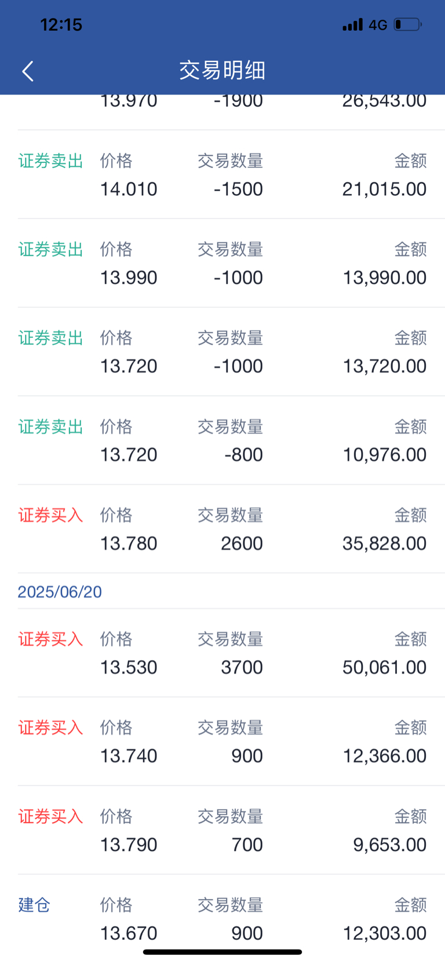Screen dimensions: 445x964
Task: Tap the 4G network indicator
Action: [378, 25]
